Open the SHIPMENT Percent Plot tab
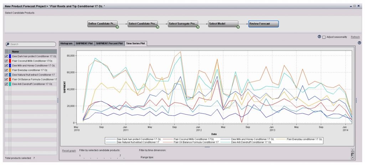Viewport: 365px width, 165px height. coord(109,43)
